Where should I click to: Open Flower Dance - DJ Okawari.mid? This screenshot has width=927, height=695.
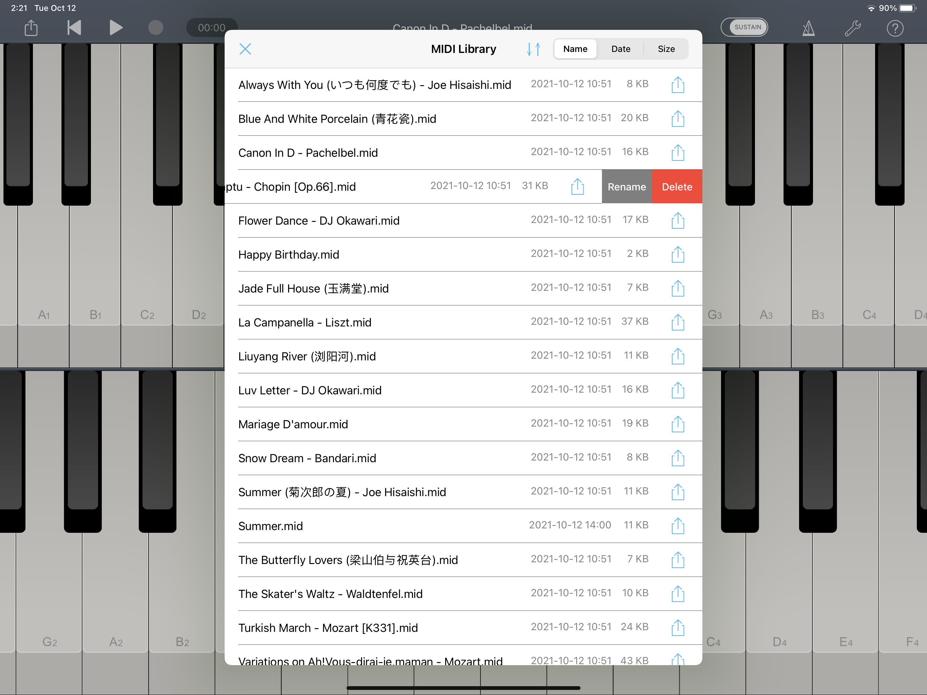pos(463,221)
